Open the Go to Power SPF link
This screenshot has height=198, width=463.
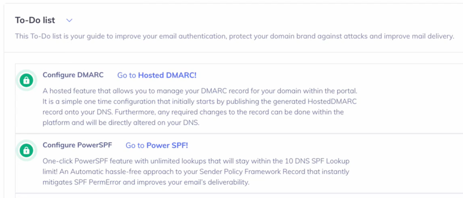156,145
